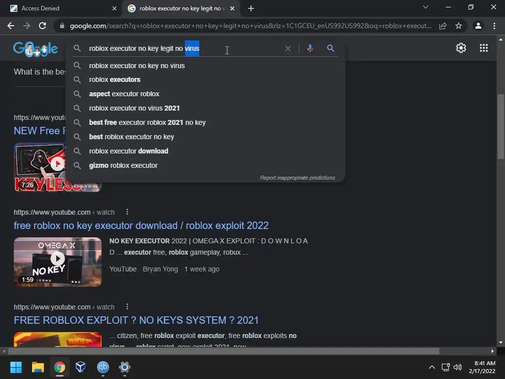Open options for the OMEGA X result
Viewport: 505px width, 379px height.
[x=127, y=212]
